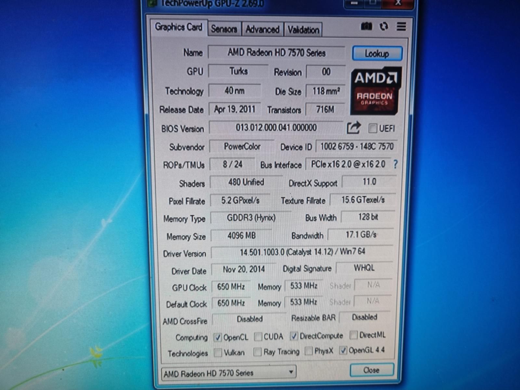Switch to the Sensors tab
Image resolution: width=520 pixels, height=390 pixels.
tap(224, 29)
